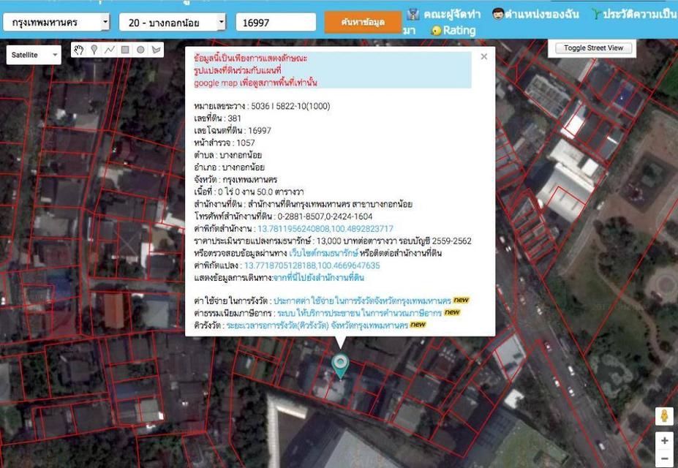Click the สำนักงานที่ดิน สาขาบางกอกน้อย line
Image resolution: width=678 pixels, height=468 pixels.
(303, 205)
